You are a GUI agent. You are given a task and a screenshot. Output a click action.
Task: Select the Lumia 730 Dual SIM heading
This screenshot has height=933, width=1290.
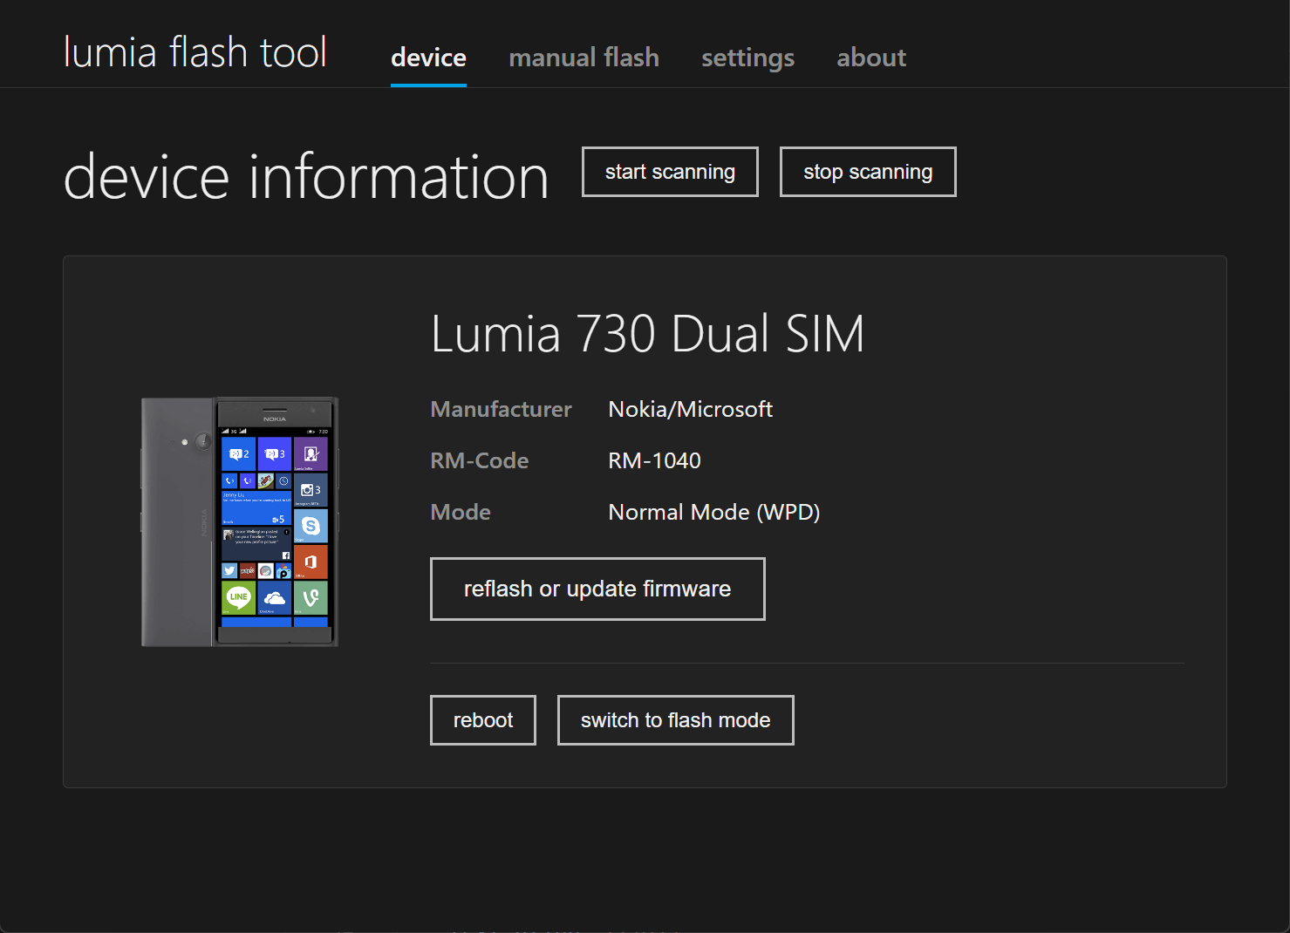(x=646, y=334)
